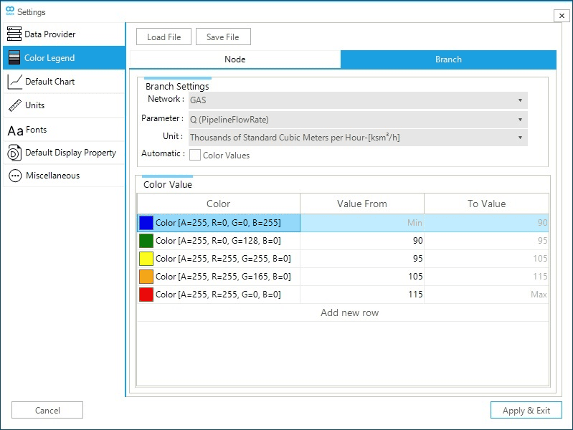Screen dimensions: 573x430
Task: Click the Data Provider server icon
Action: pos(14,34)
